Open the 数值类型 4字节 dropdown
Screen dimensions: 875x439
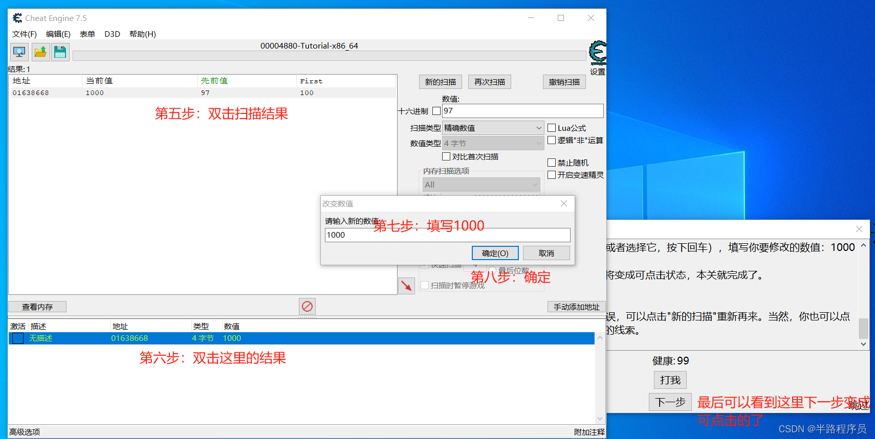coord(493,143)
